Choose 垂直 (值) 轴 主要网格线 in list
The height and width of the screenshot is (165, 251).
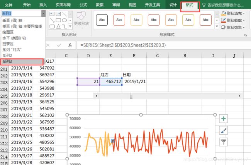click(23, 26)
